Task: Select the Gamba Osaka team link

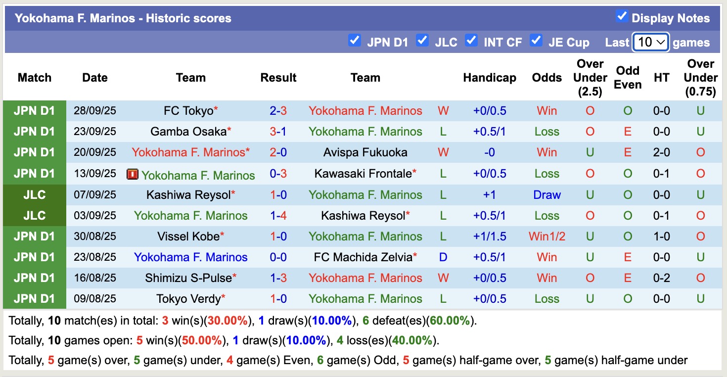Action: 188,131
